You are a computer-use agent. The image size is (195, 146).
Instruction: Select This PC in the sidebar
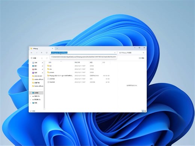(x=36, y=93)
